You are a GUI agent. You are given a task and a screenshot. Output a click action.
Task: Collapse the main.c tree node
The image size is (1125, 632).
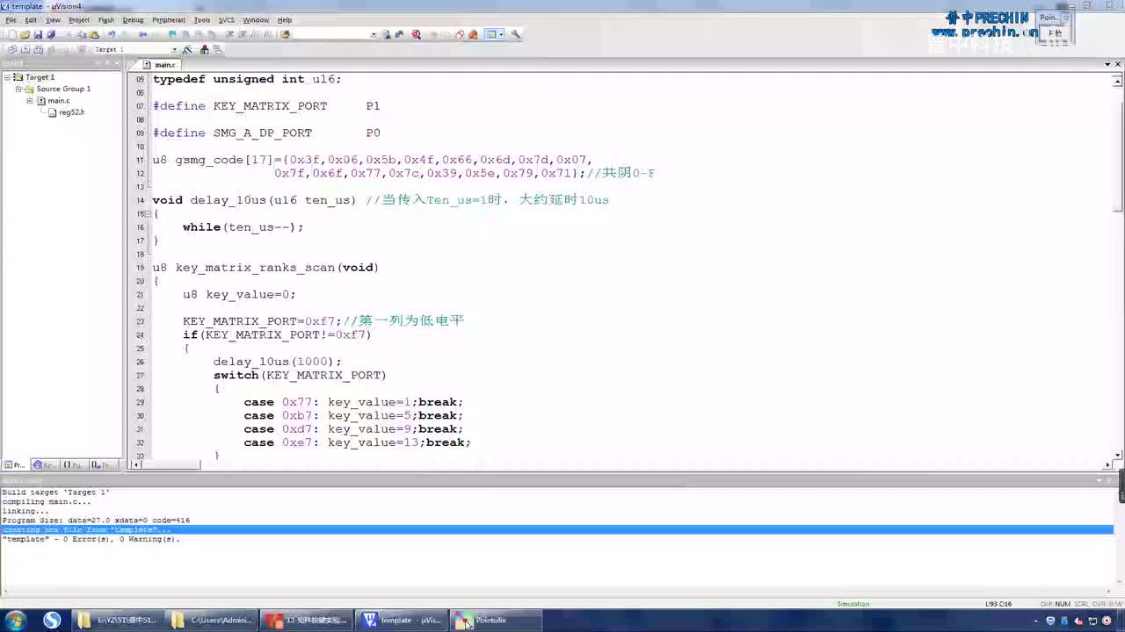point(30,101)
